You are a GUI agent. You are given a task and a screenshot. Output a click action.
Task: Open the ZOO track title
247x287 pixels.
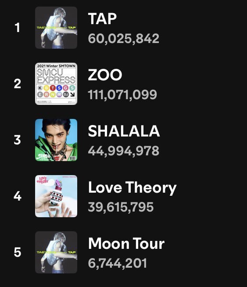click(x=105, y=75)
